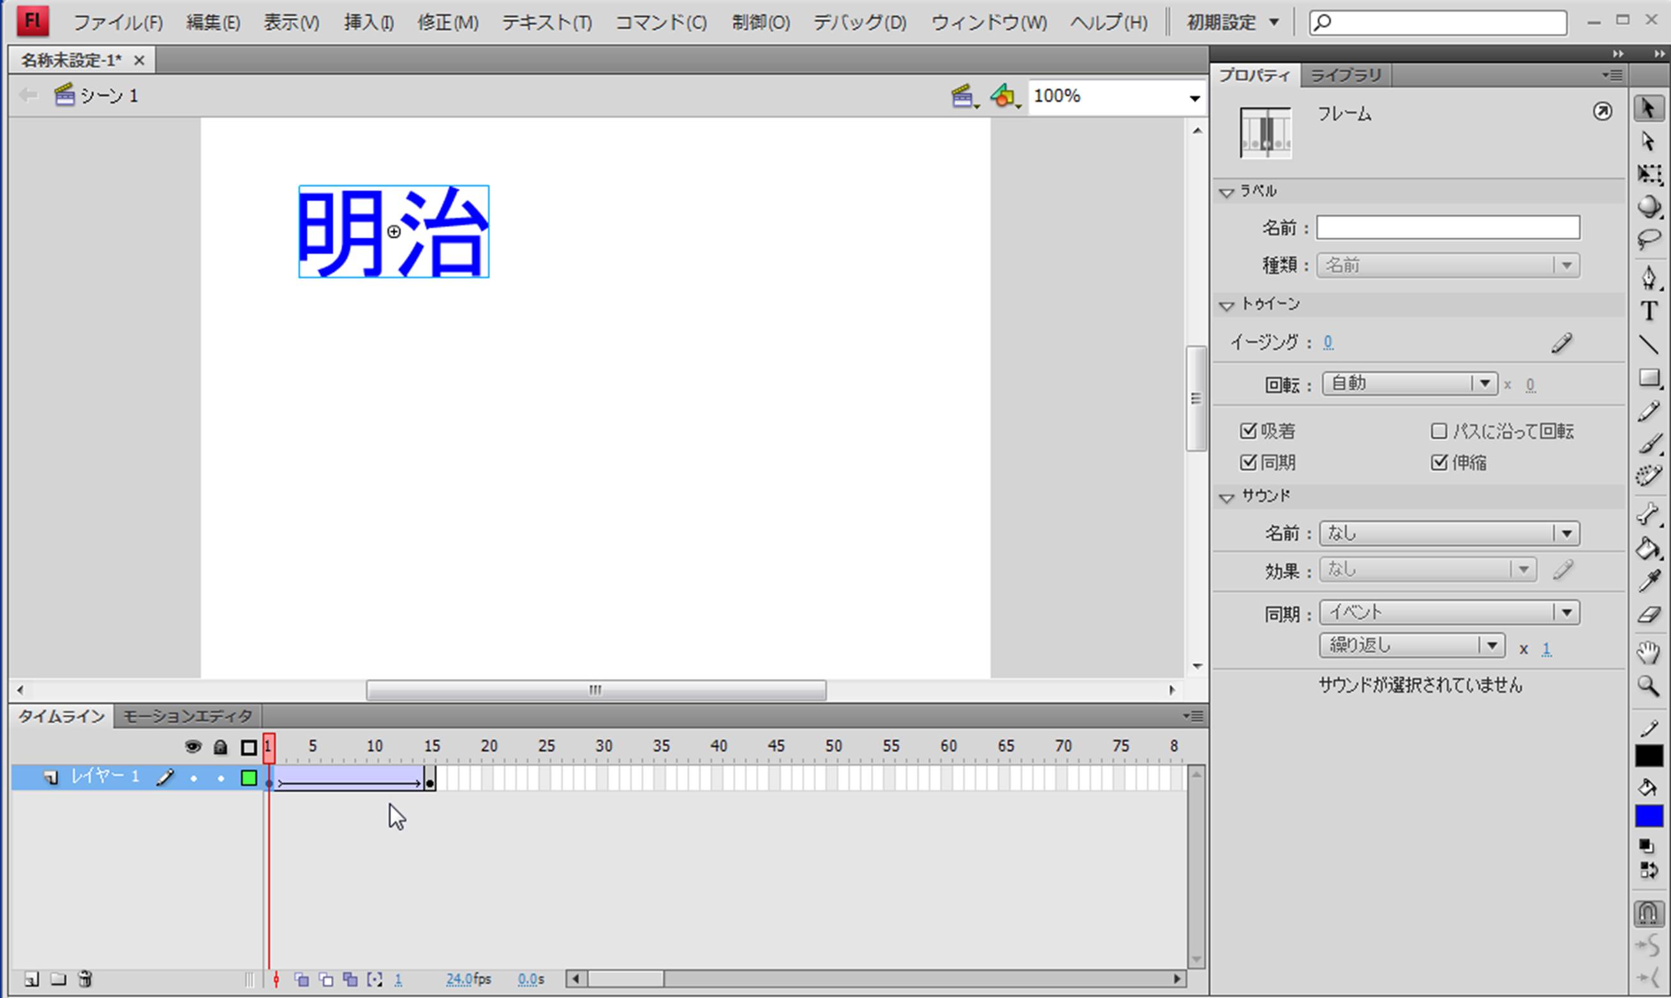1671x998 pixels.
Task: Switch to the ライブラリ tab
Action: 1346,75
